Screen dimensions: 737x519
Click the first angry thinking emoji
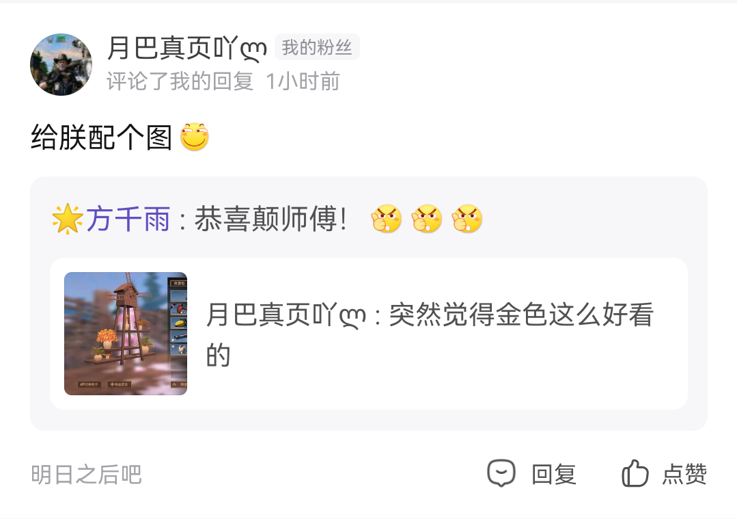coord(387,219)
